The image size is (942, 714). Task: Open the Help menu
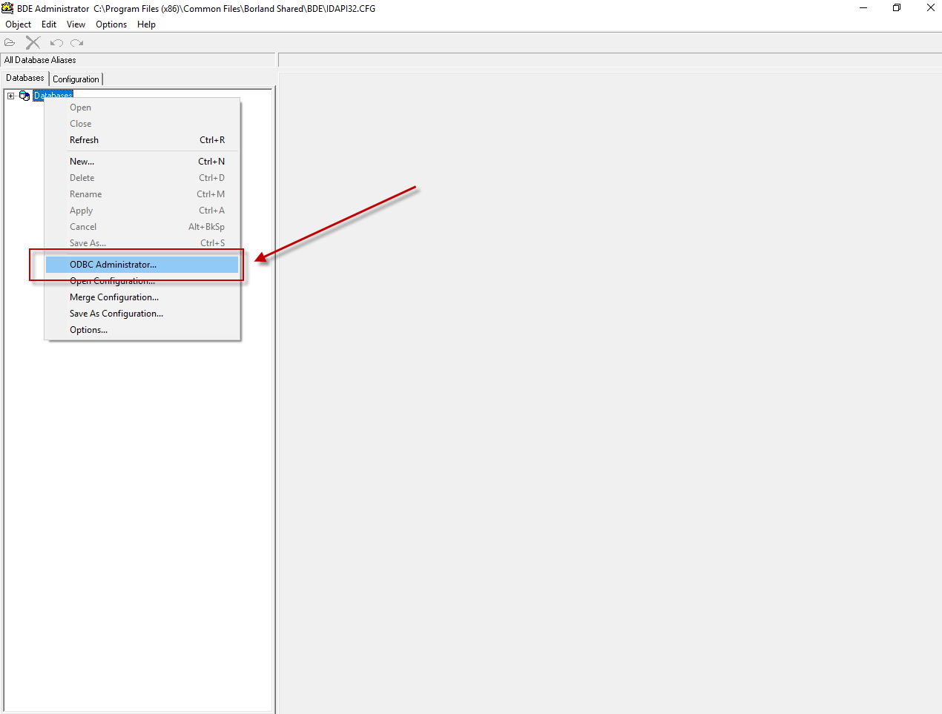(146, 24)
